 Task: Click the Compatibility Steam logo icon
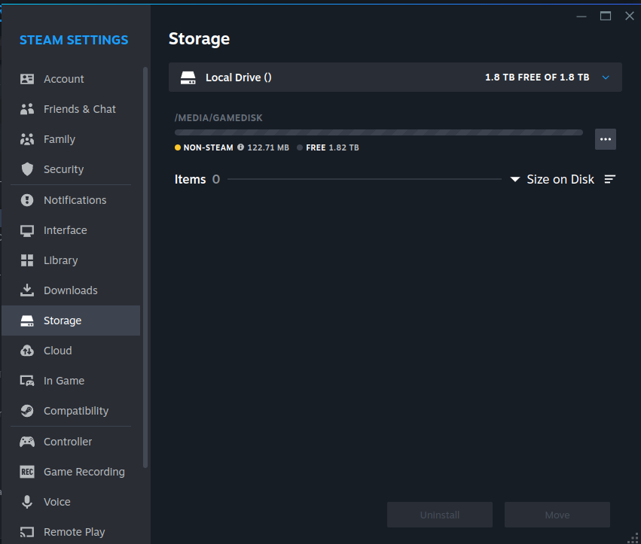coord(27,411)
